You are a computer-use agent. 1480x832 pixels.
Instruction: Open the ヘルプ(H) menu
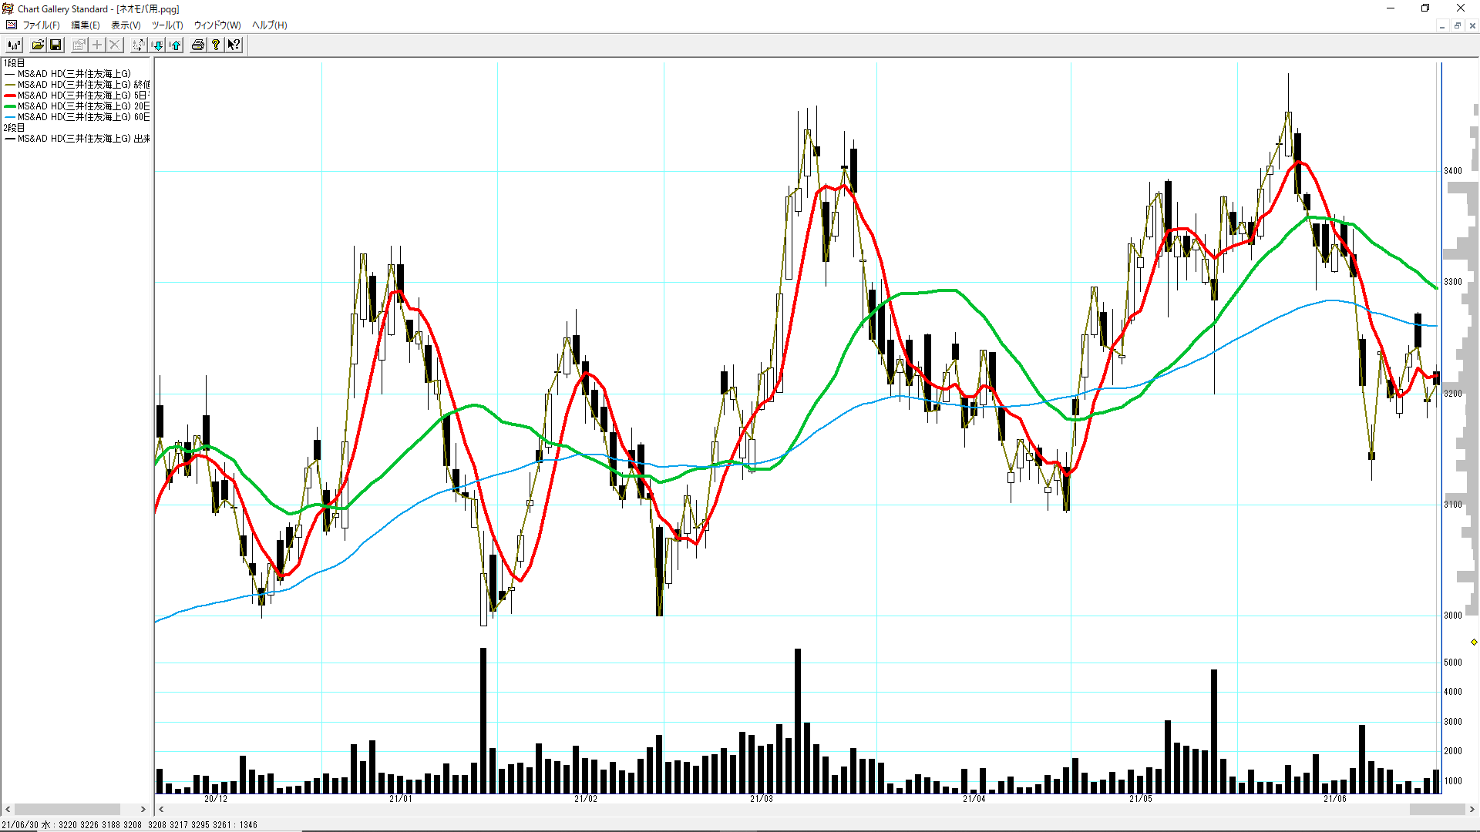(269, 25)
